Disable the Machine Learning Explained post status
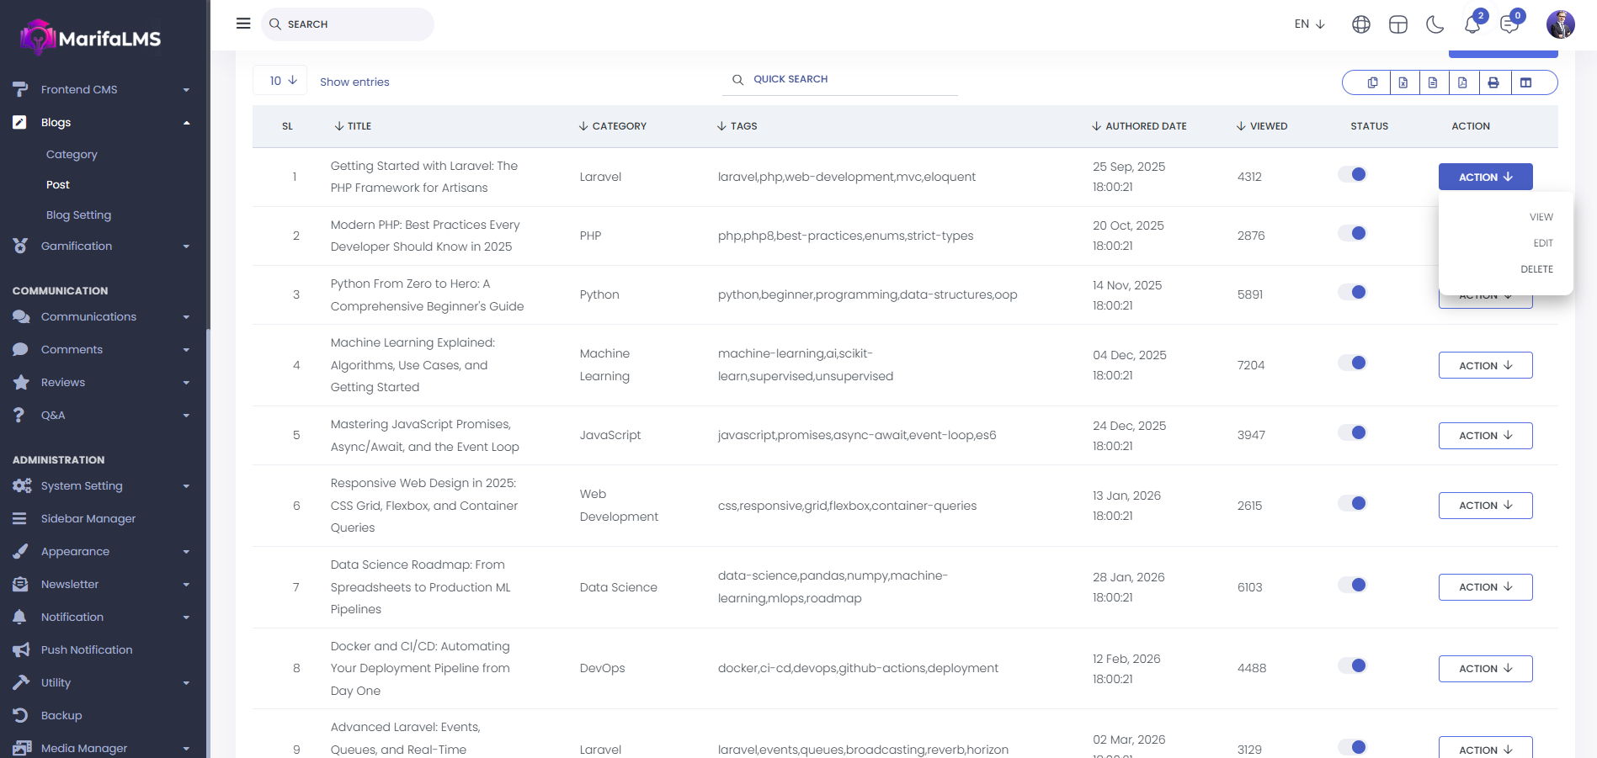Image resolution: width=1597 pixels, height=758 pixels. [x=1352, y=363]
